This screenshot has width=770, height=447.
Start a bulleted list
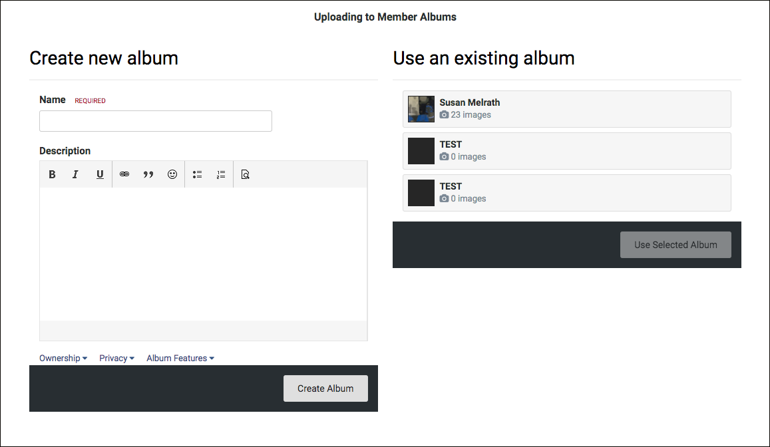pos(197,174)
